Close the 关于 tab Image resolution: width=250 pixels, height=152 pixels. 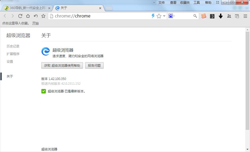[100, 8]
